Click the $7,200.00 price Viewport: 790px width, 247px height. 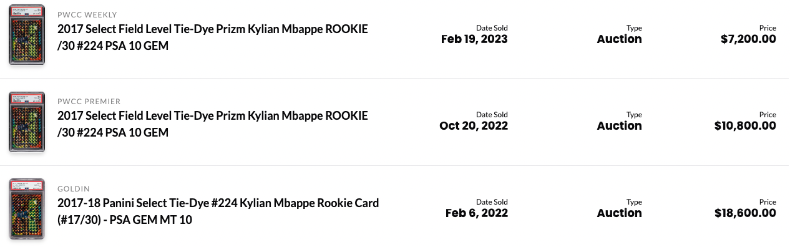[x=748, y=39]
